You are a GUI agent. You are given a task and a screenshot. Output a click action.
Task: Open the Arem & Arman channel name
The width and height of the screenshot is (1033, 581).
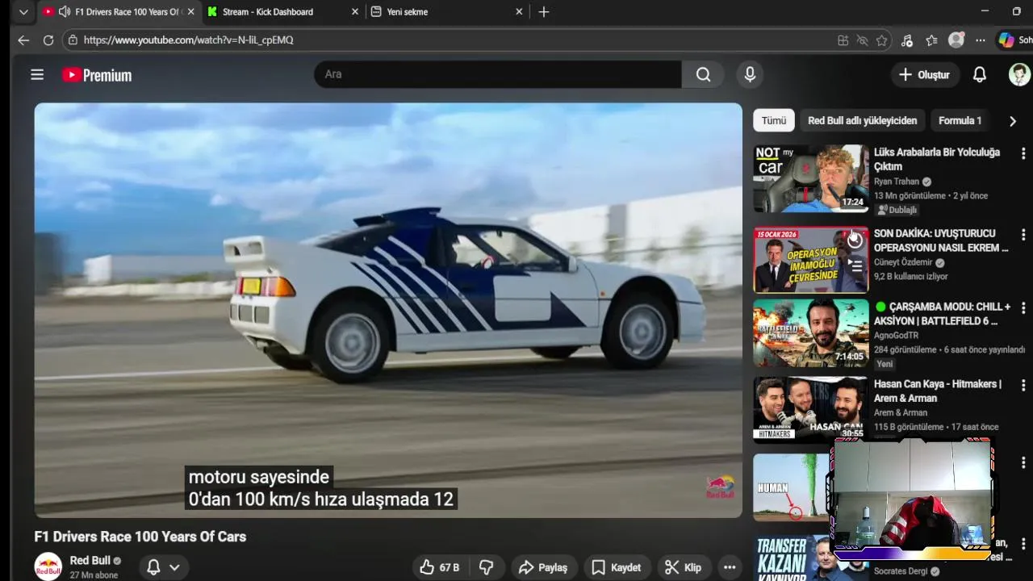point(901,412)
